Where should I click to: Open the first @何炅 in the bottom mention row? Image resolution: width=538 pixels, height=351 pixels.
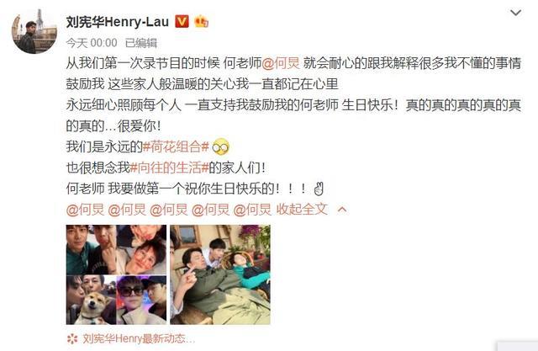(x=85, y=210)
